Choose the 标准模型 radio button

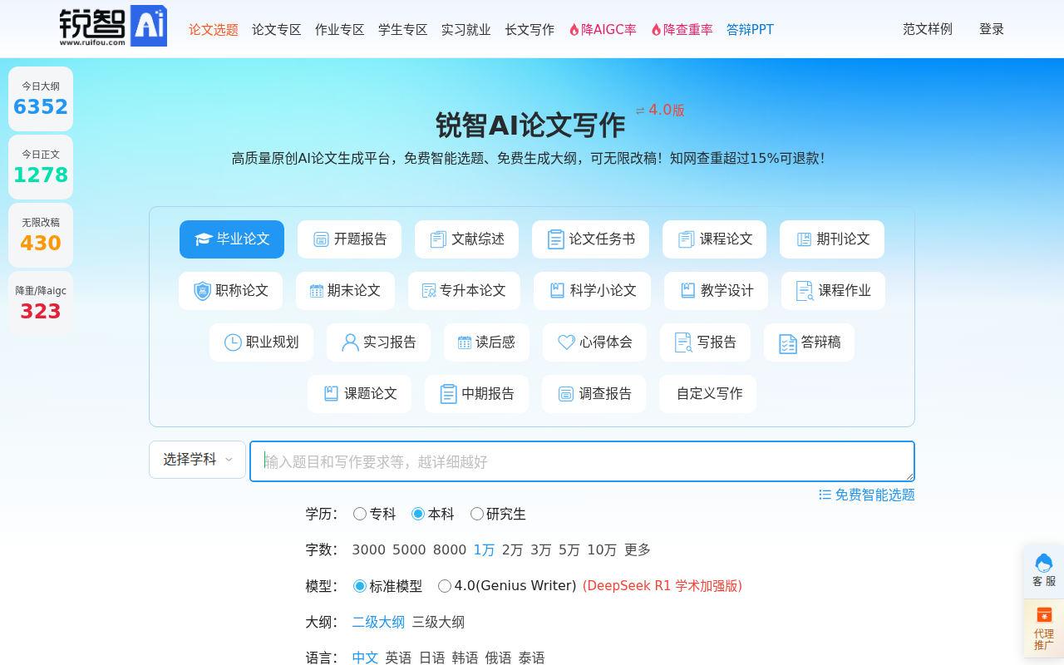(x=360, y=586)
